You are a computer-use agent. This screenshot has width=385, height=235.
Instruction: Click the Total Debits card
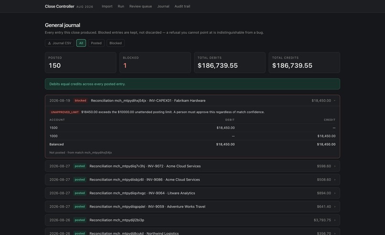pyautogui.click(x=230, y=62)
